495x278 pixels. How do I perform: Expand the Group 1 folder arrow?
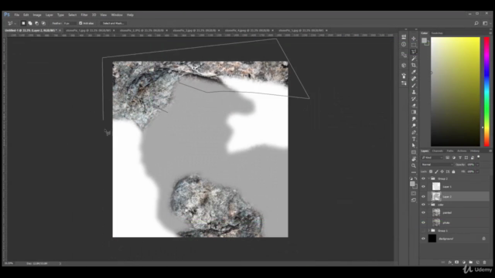[428, 231]
